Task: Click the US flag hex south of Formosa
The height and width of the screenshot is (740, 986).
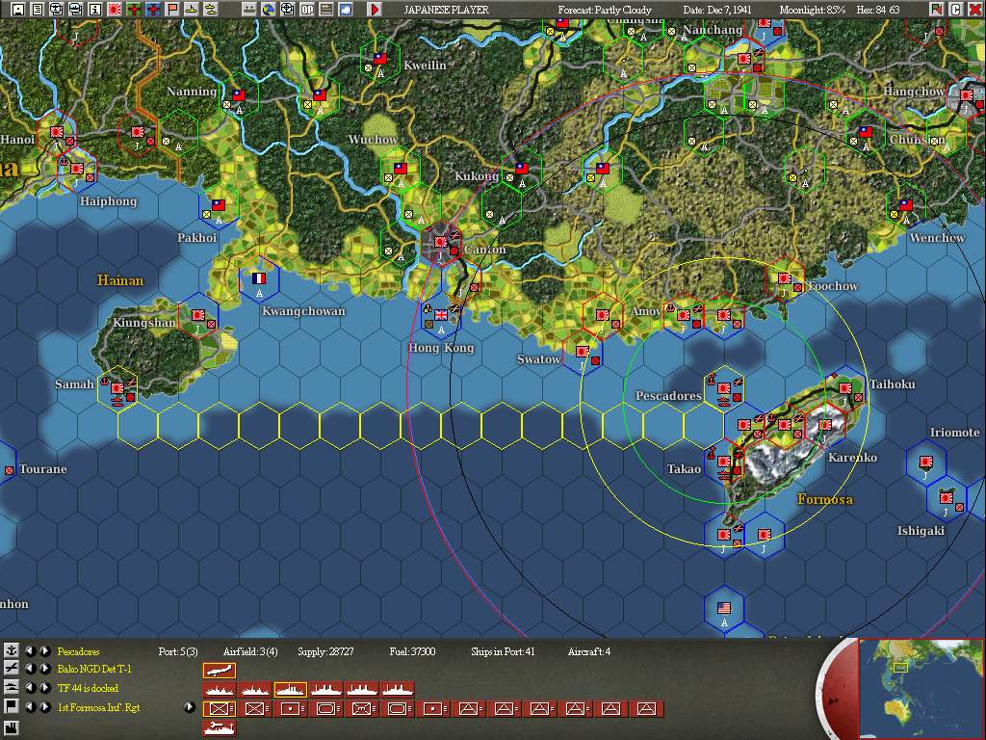Action: point(724,609)
